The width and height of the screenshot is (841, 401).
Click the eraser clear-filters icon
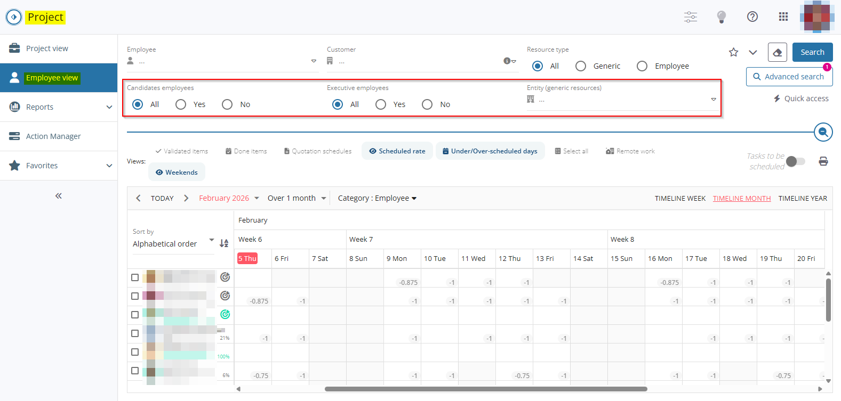click(777, 52)
